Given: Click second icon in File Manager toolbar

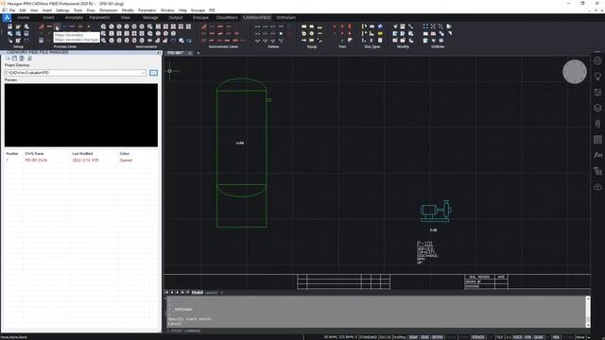Looking at the screenshot, I should 15,59.
